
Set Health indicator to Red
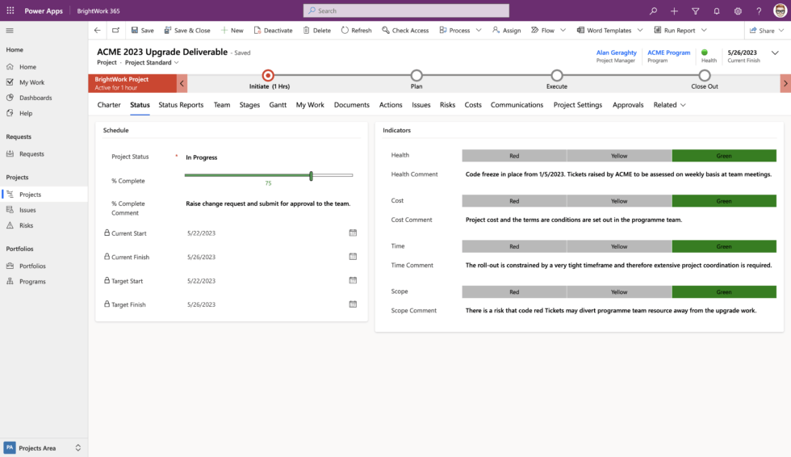coord(514,155)
